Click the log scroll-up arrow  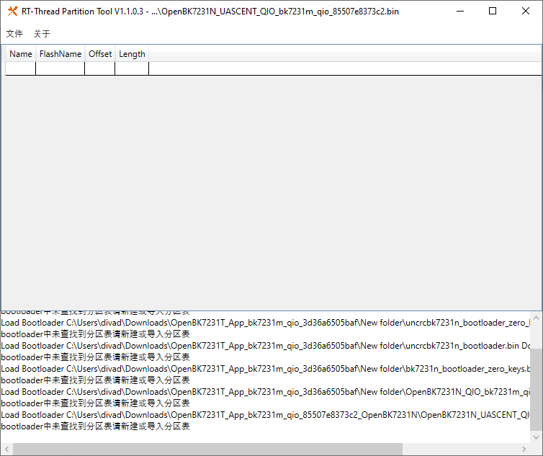coord(536,317)
